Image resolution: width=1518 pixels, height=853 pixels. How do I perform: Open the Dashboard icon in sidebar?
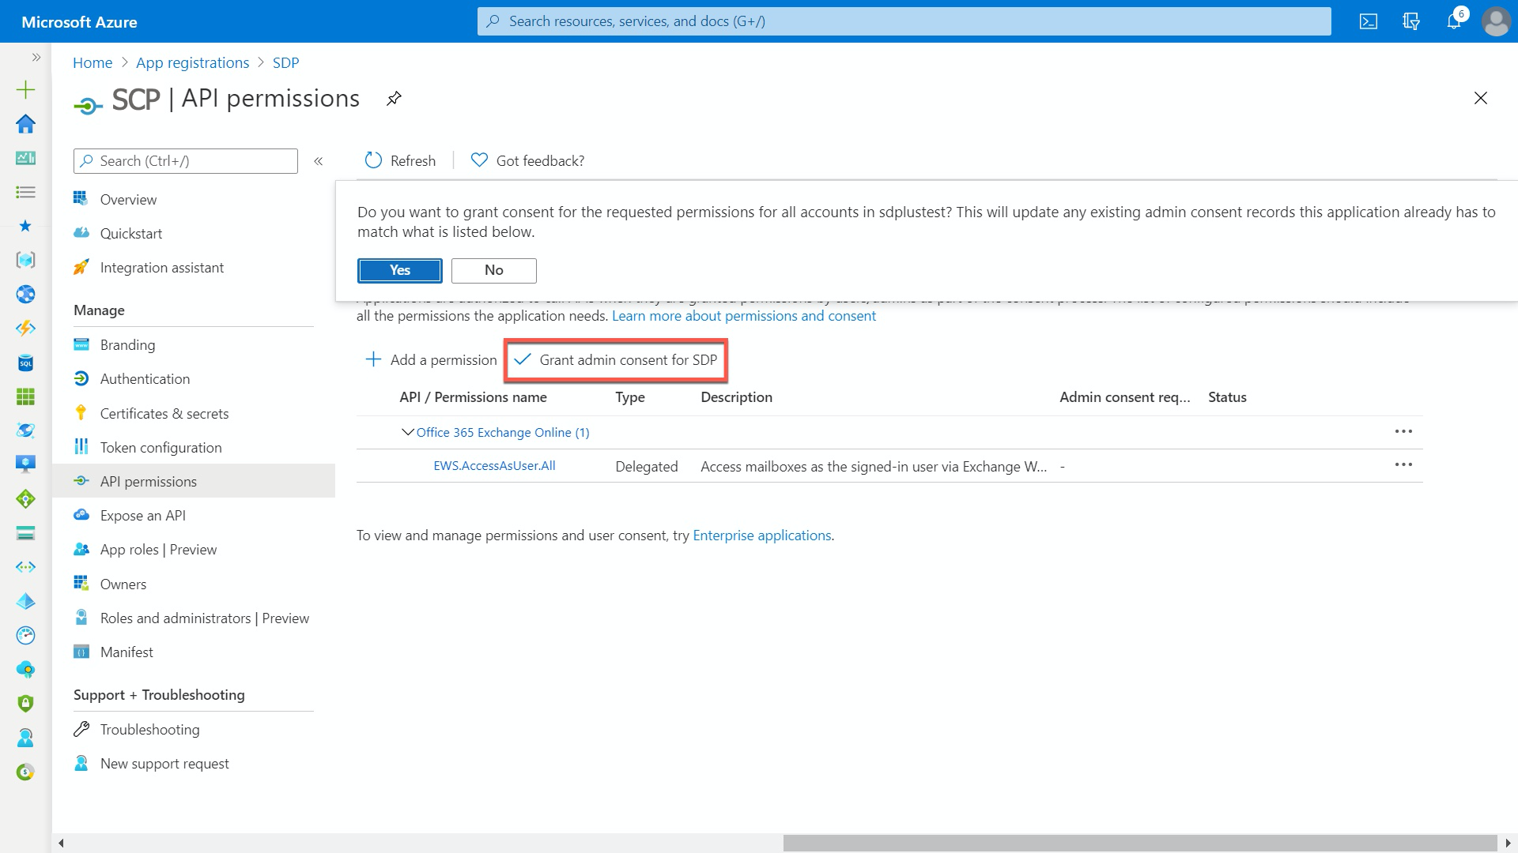25,158
